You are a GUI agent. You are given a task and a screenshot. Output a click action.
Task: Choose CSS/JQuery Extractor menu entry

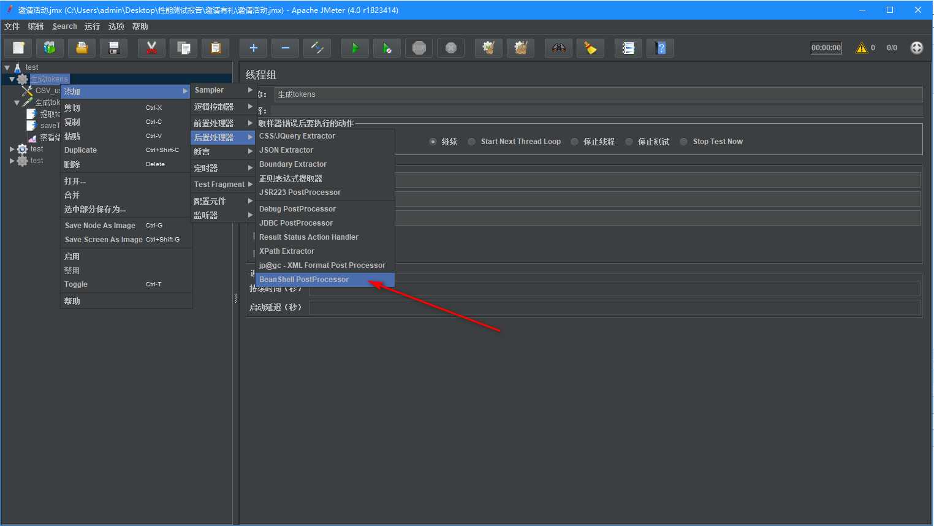point(325,136)
